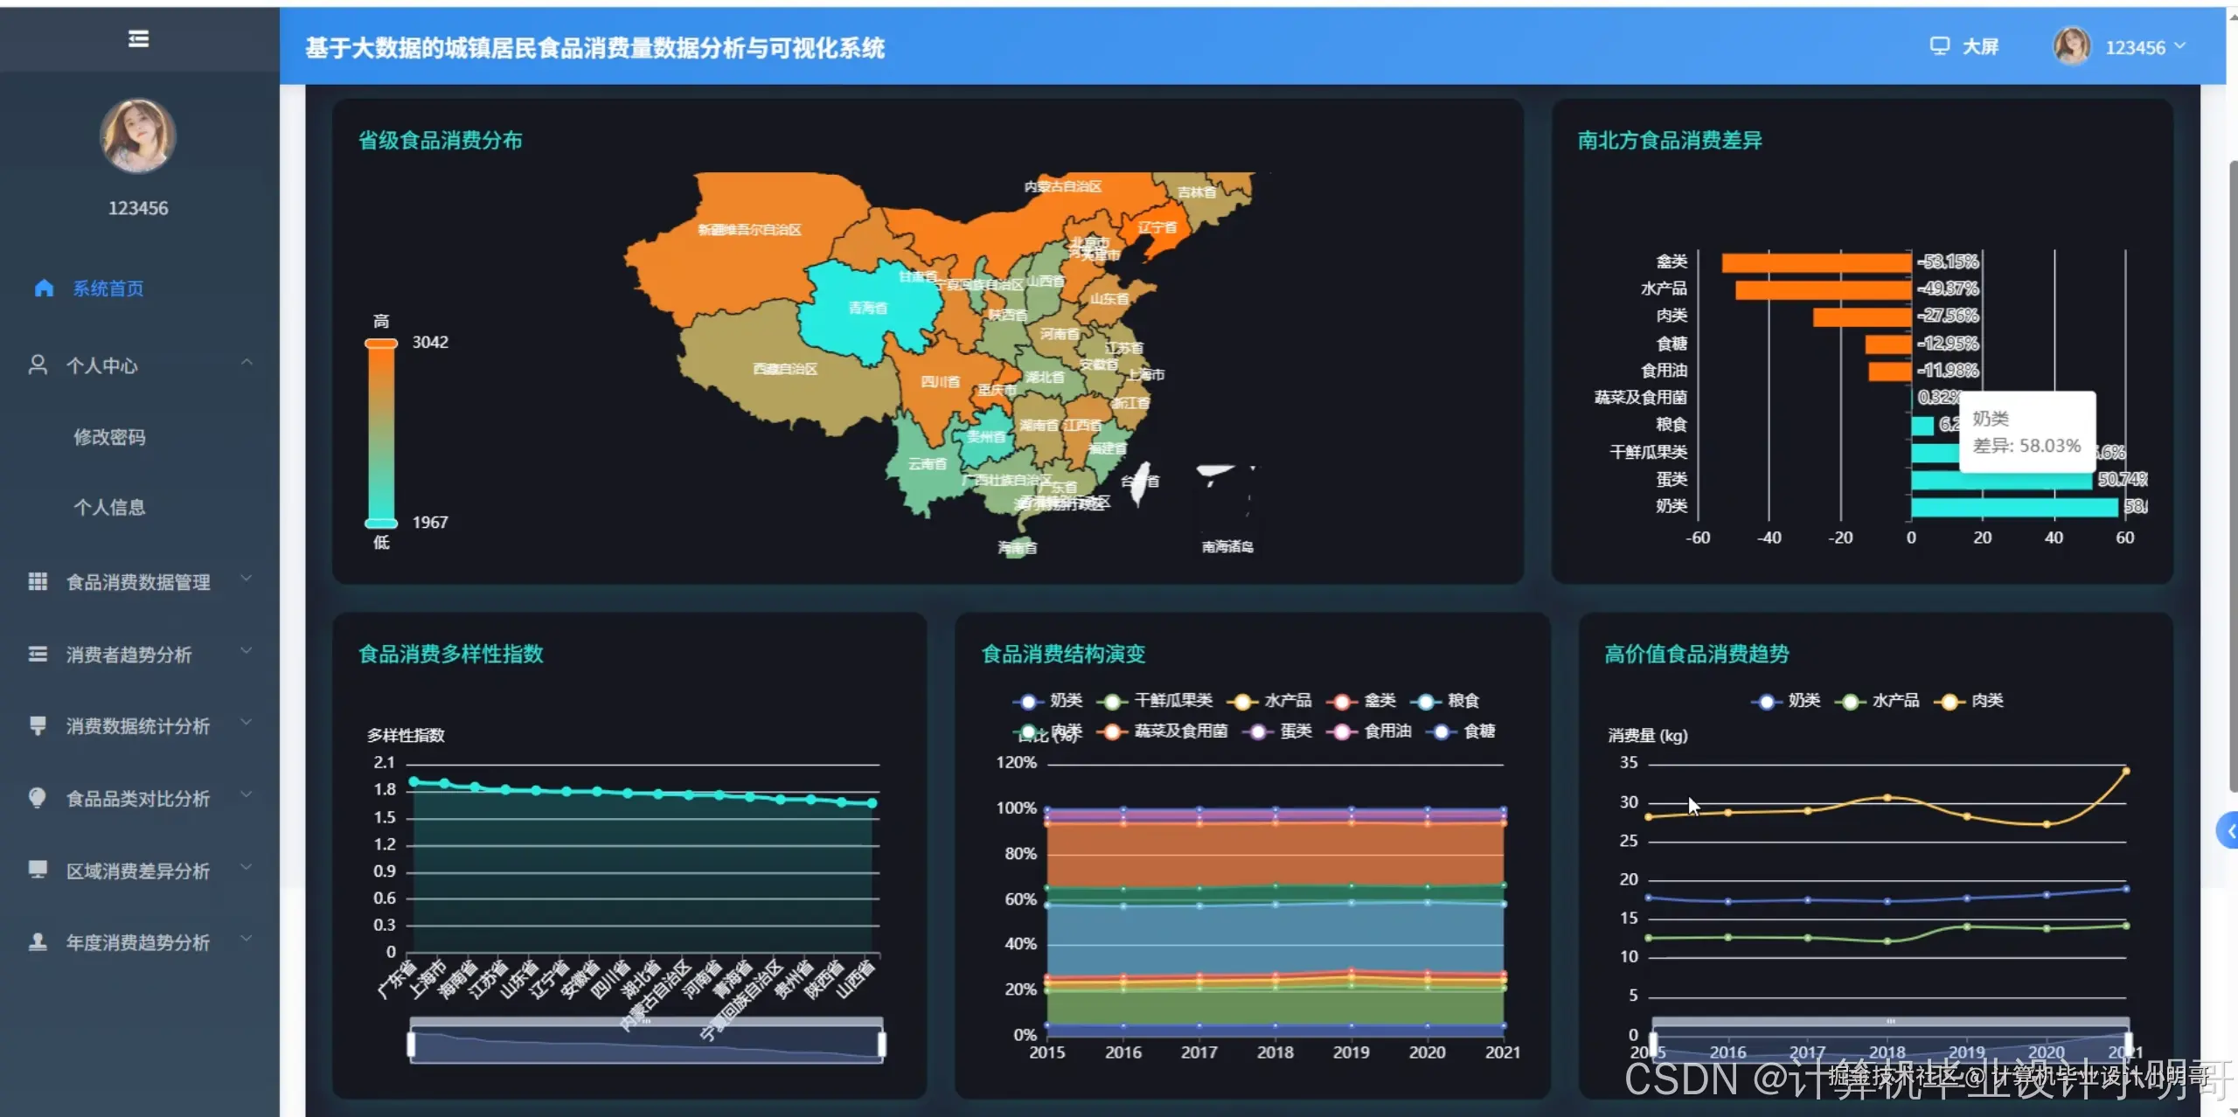
Task: Click the list icon beside 消费者趋势分析
Action: 38,655
